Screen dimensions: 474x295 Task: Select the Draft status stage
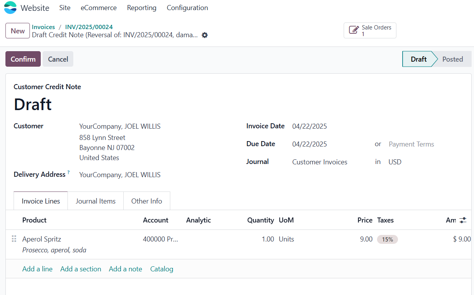tap(419, 59)
